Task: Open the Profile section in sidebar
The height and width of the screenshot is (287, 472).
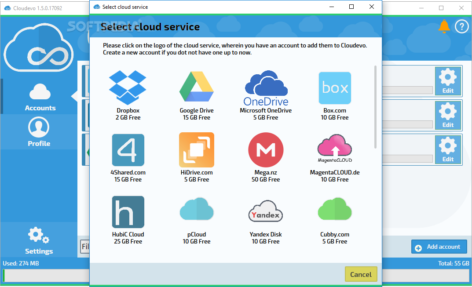Action: coord(39,132)
